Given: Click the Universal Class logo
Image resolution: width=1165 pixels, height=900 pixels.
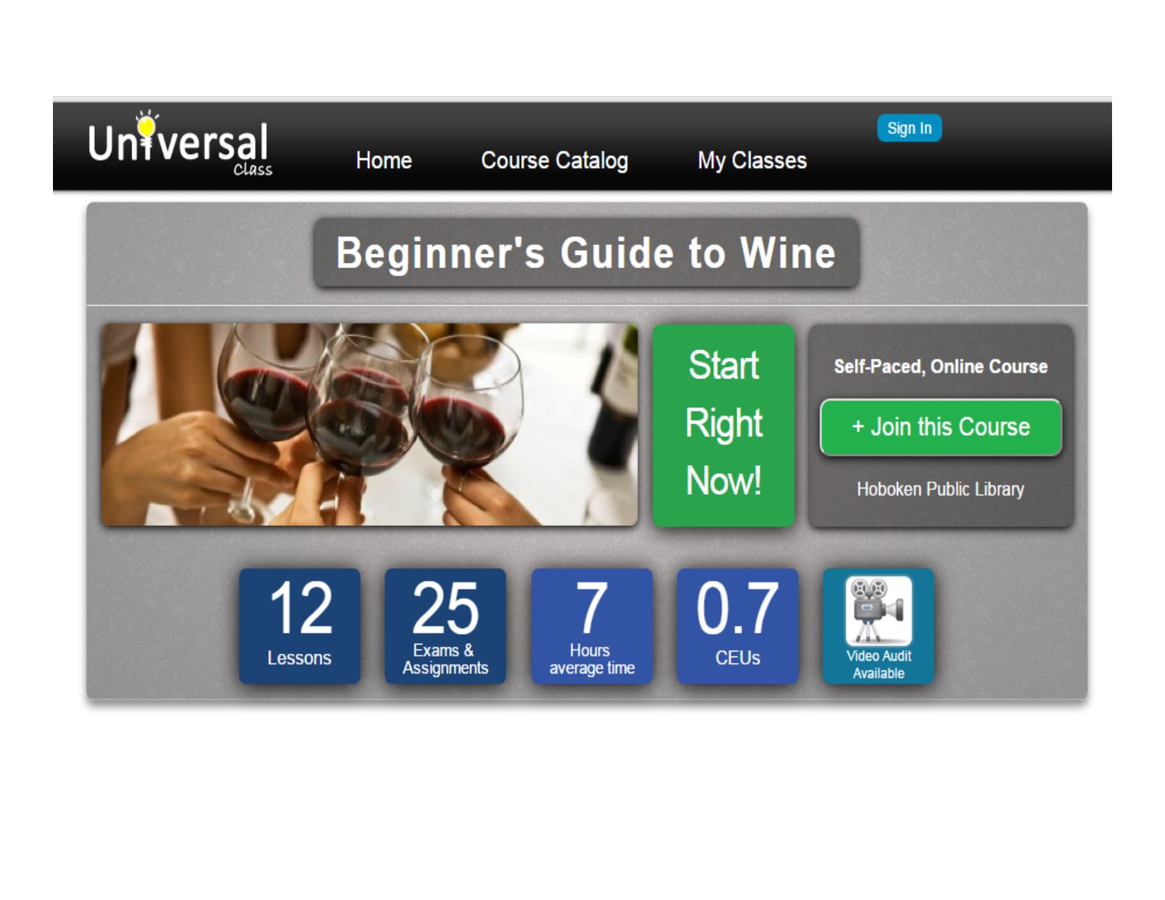Looking at the screenshot, I should coord(180,143).
